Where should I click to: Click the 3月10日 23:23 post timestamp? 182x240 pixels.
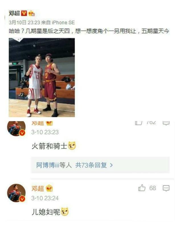coord(24,22)
